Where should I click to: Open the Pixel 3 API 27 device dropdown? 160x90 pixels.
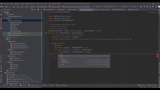pyautogui.click(x=110, y=7)
